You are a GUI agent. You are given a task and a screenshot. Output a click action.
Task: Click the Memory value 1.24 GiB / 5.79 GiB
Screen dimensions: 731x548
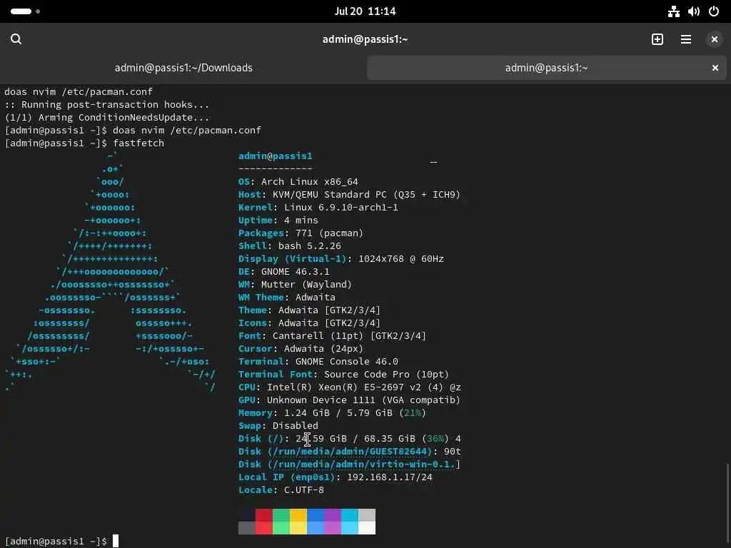[x=338, y=413]
